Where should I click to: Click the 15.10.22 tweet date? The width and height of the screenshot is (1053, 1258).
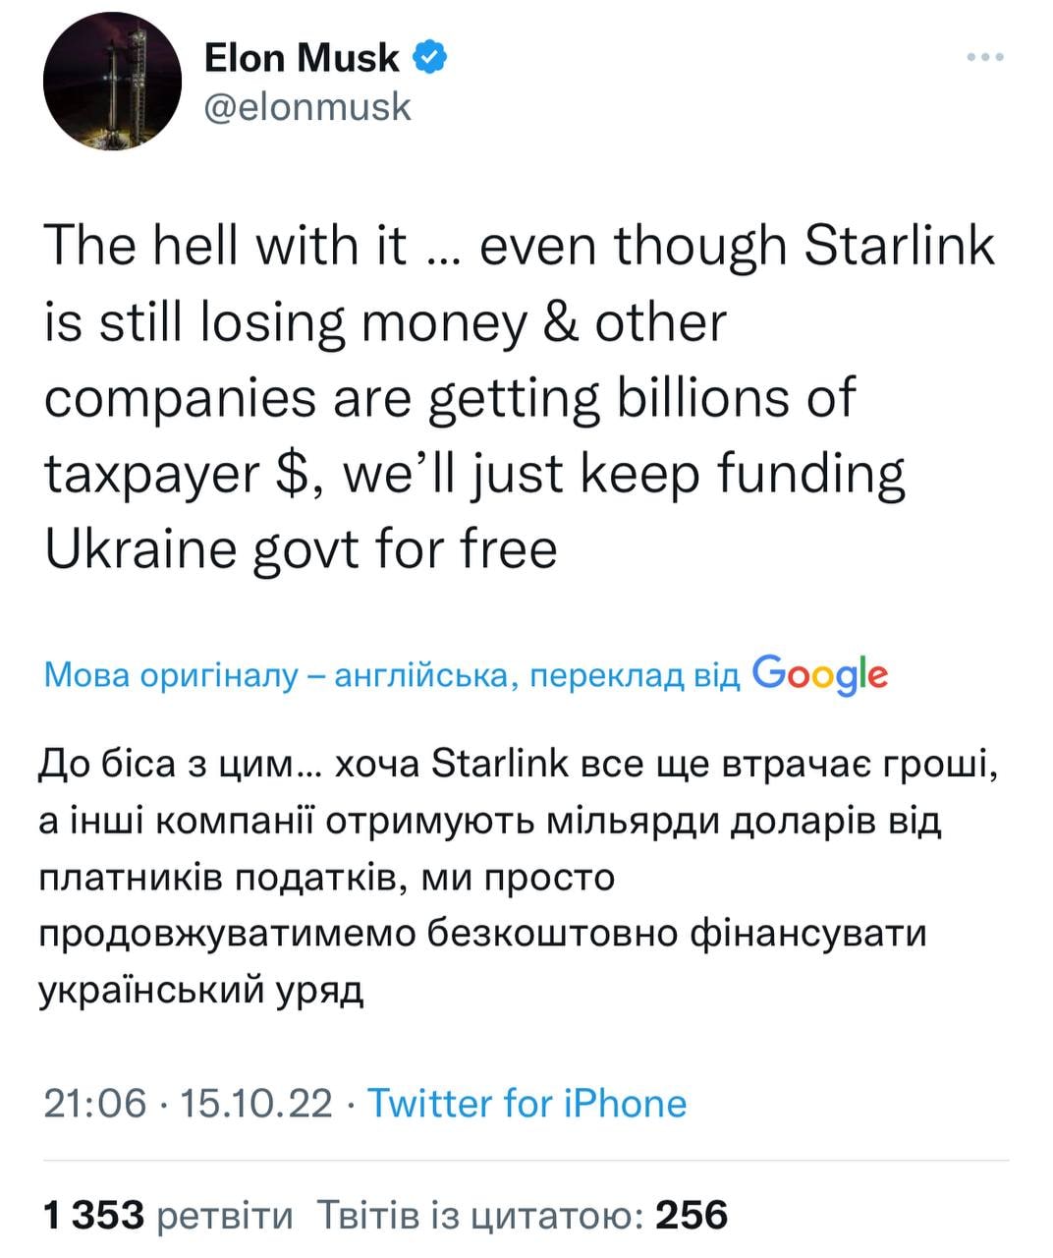257,1103
